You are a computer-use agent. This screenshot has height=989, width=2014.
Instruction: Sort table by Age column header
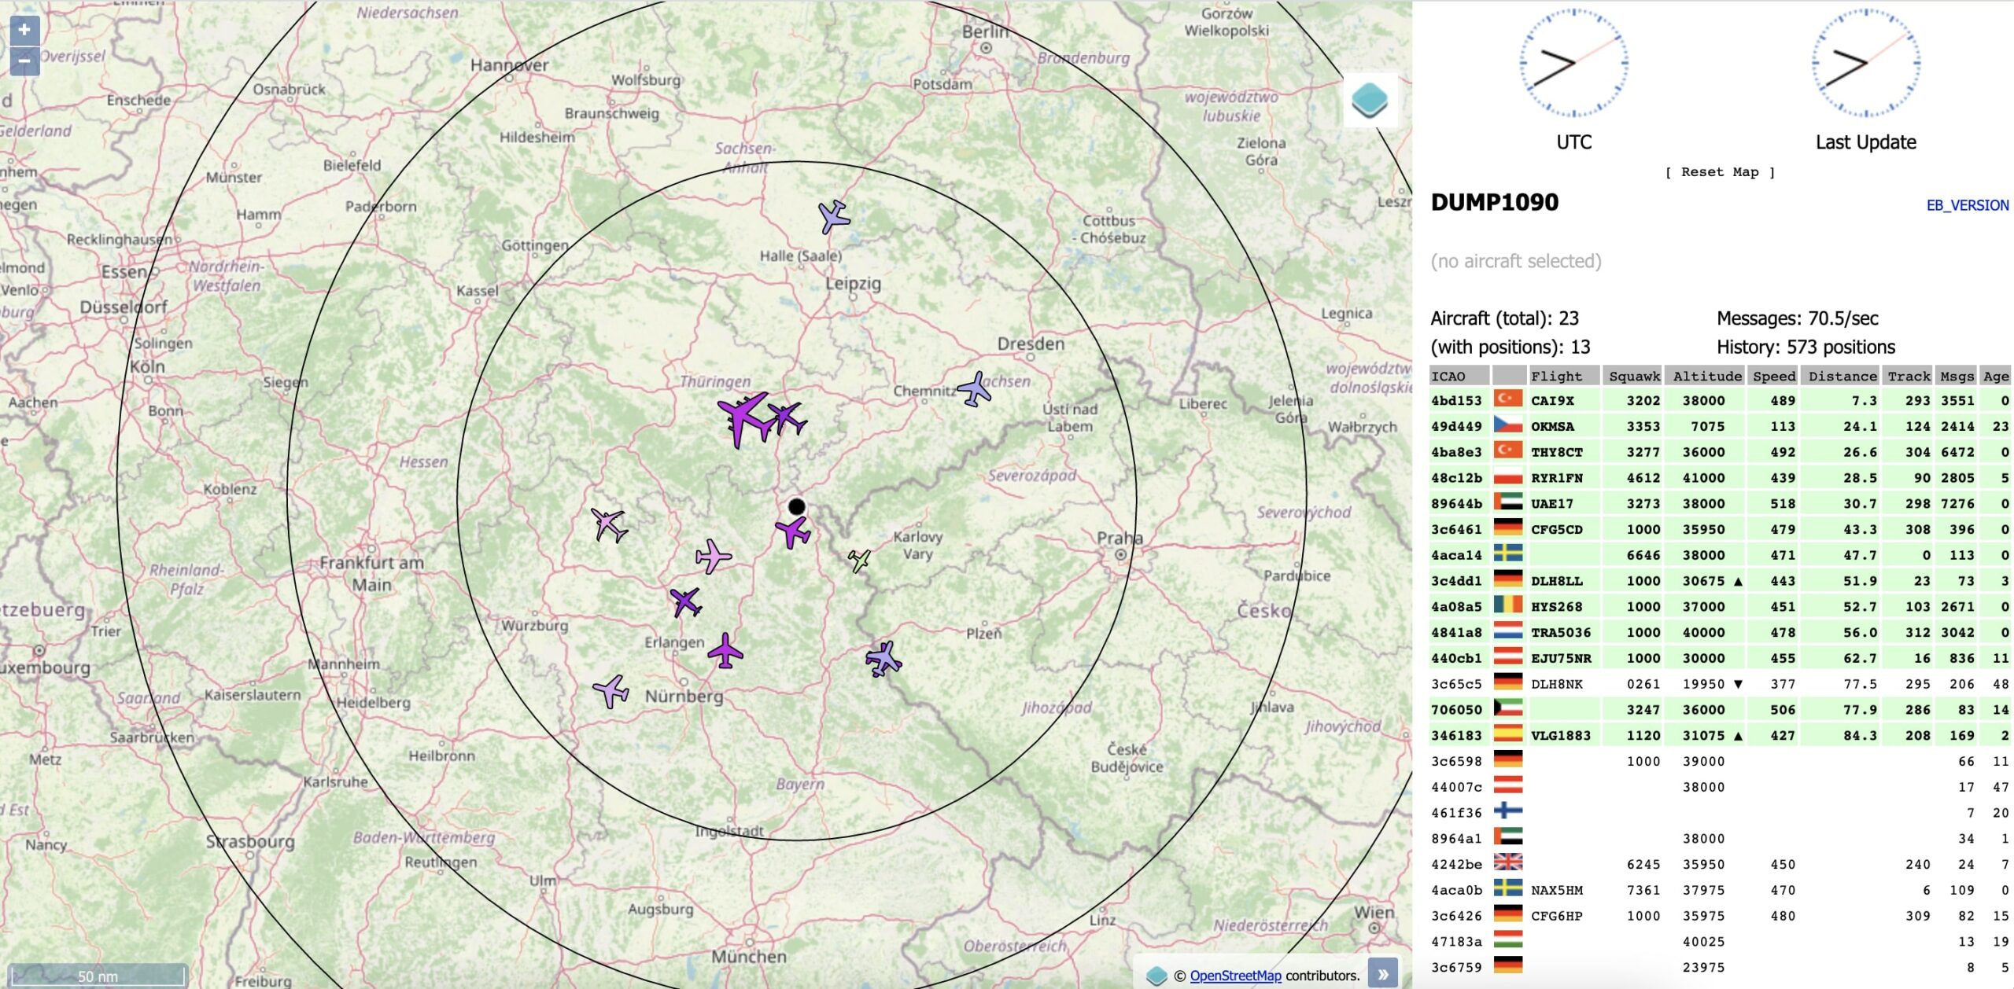click(1995, 376)
